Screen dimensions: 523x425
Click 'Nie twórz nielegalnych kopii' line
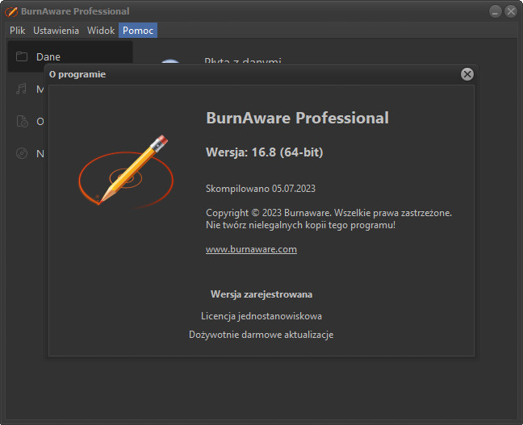300,225
